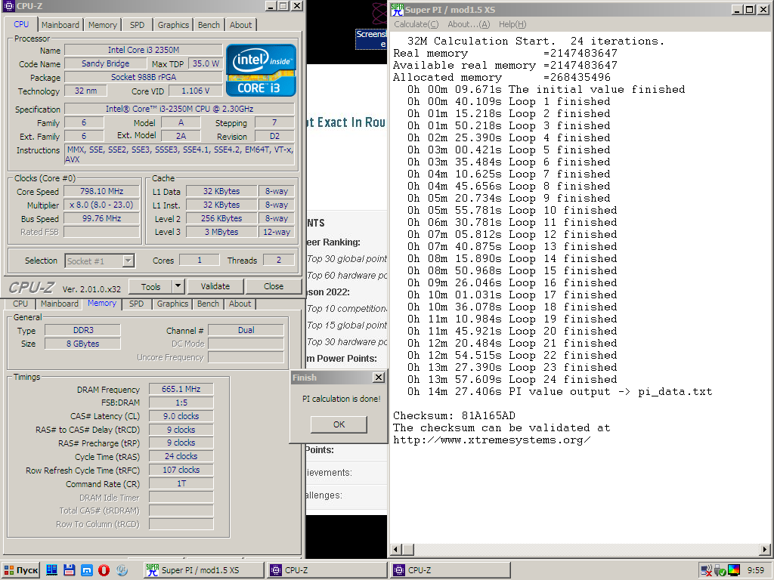Click Top 30 global points in background page

[346, 259]
